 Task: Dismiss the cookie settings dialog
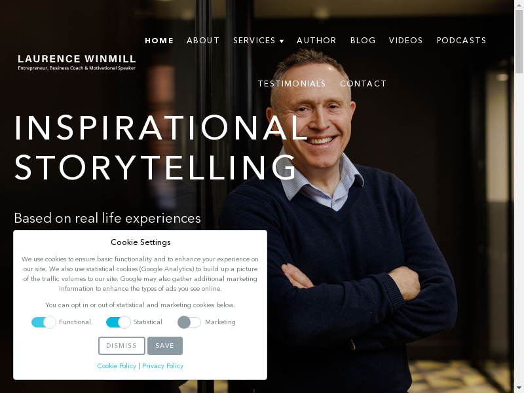pos(122,346)
